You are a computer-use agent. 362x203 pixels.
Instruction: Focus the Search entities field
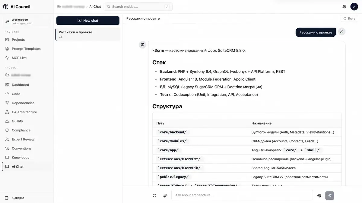tap(138, 7)
